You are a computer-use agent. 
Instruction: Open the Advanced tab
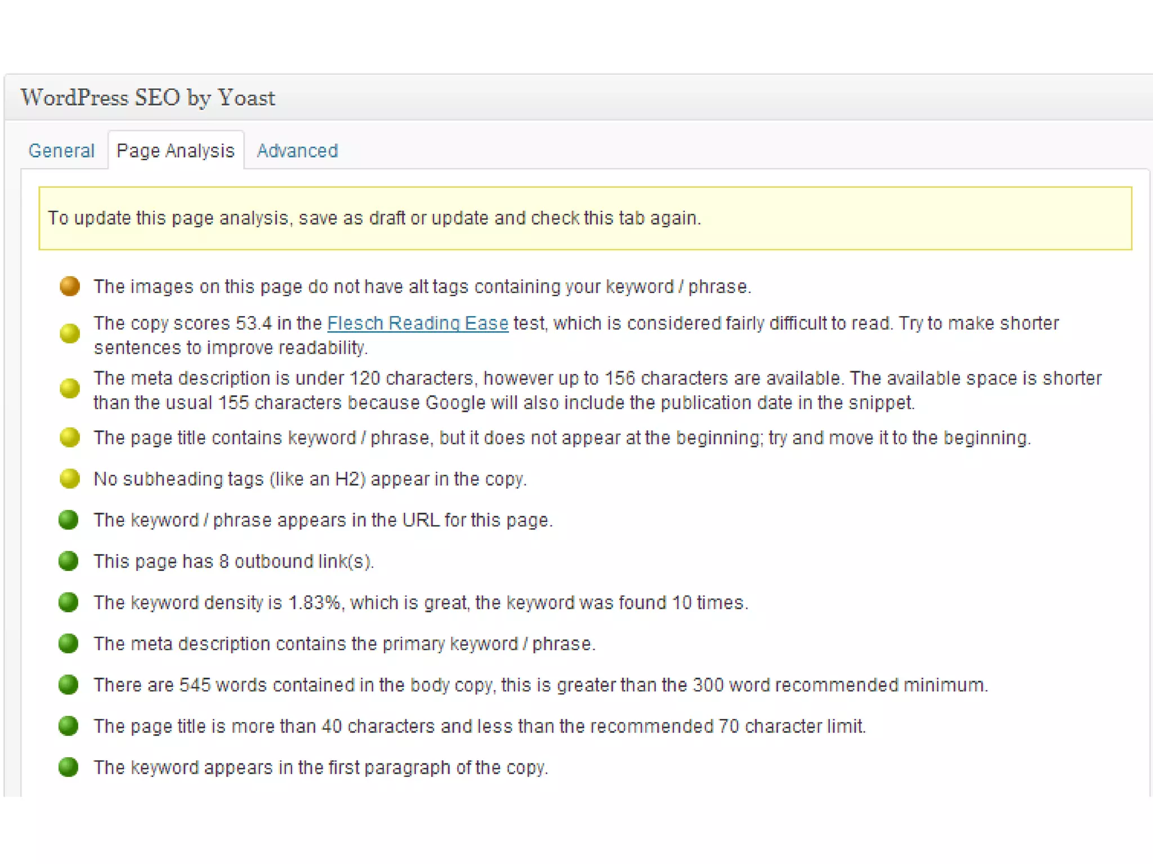[x=297, y=151]
